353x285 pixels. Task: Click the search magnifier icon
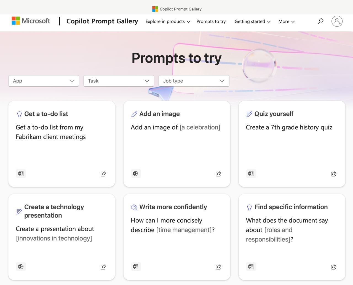[x=320, y=21]
